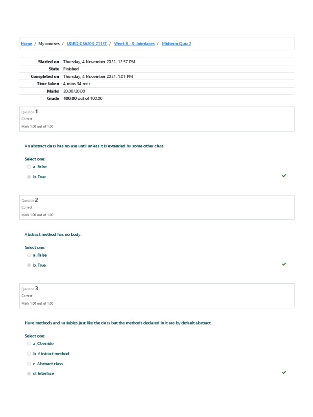Open the Midterm Quiz 2 link
The height and width of the screenshot is (417, 313).
coord(176,44)
